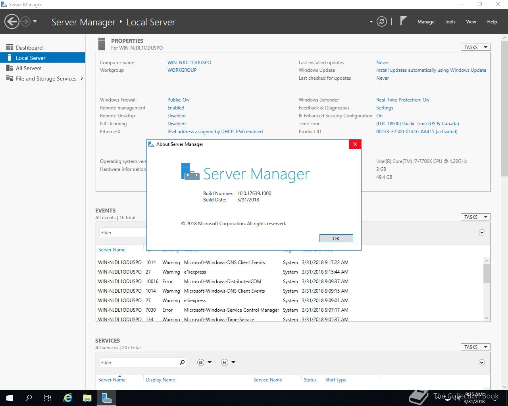Open the View menu
The image size is (508, 406).
[471, 22]
